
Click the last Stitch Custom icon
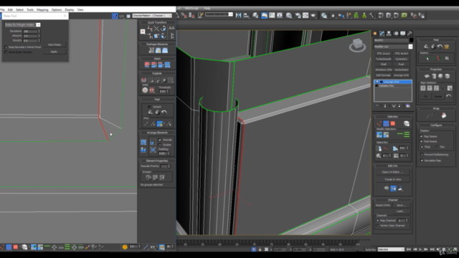[167, 64]
